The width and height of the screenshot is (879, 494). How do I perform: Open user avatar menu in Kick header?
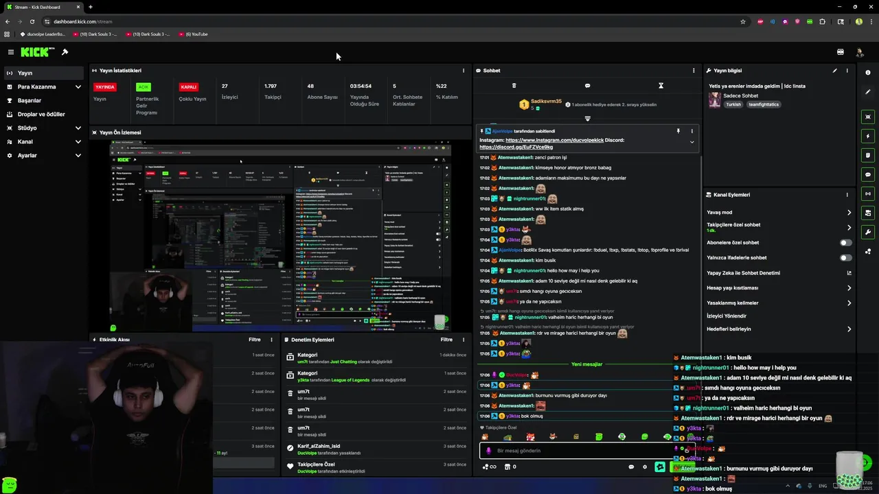click(x=859, y=52)
